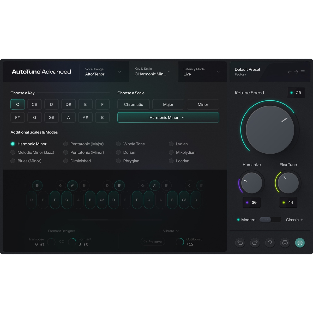Toggle the Preserve button

click(x=153, y=242)
